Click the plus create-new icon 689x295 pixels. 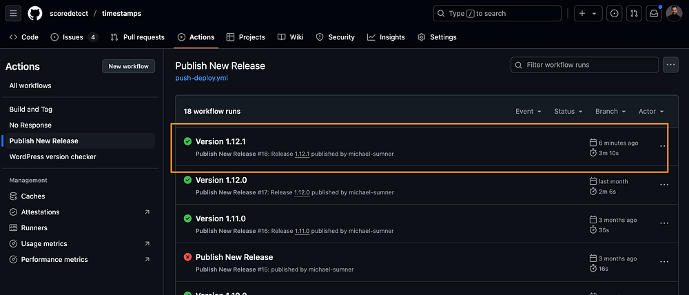tap(582, 13)
